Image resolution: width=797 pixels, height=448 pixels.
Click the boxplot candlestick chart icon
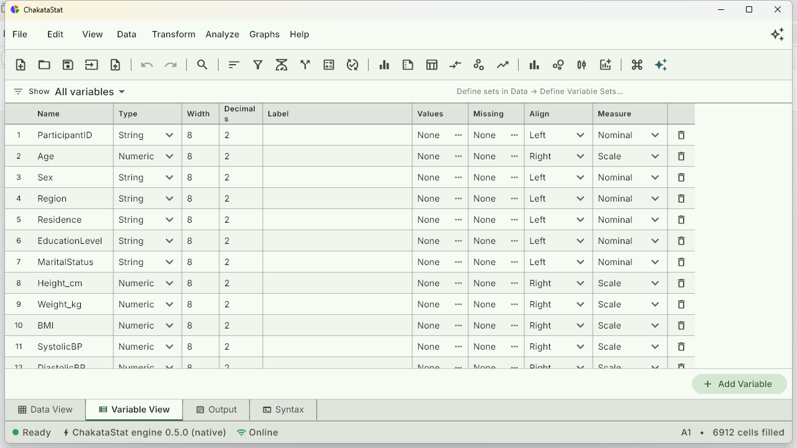point(582,65)
